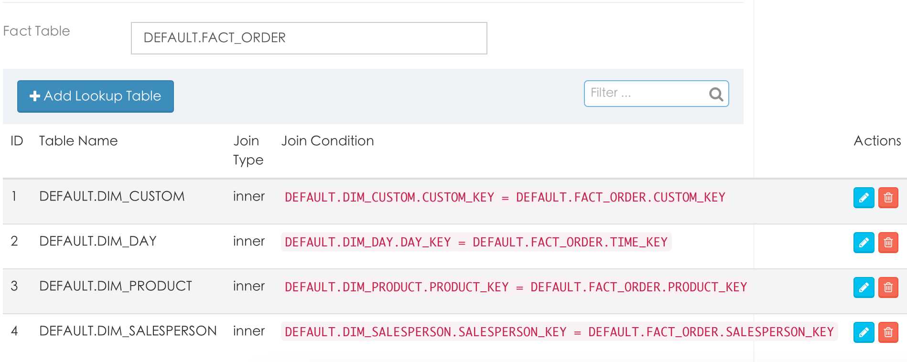Image resolution: width=907 pixels, height=362 pixels.
Task: Click the Fact Table field DEFAULT.FACT_ORDER
Action: pos(309,38)
